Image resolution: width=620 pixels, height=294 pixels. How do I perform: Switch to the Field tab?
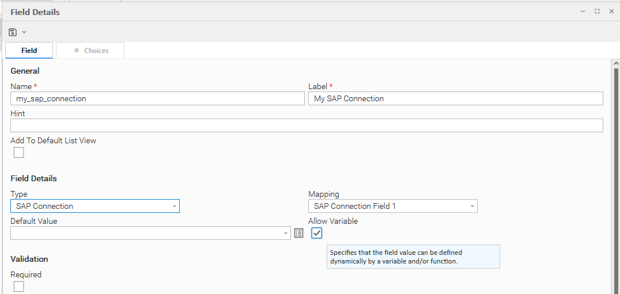tap(29, 51)
